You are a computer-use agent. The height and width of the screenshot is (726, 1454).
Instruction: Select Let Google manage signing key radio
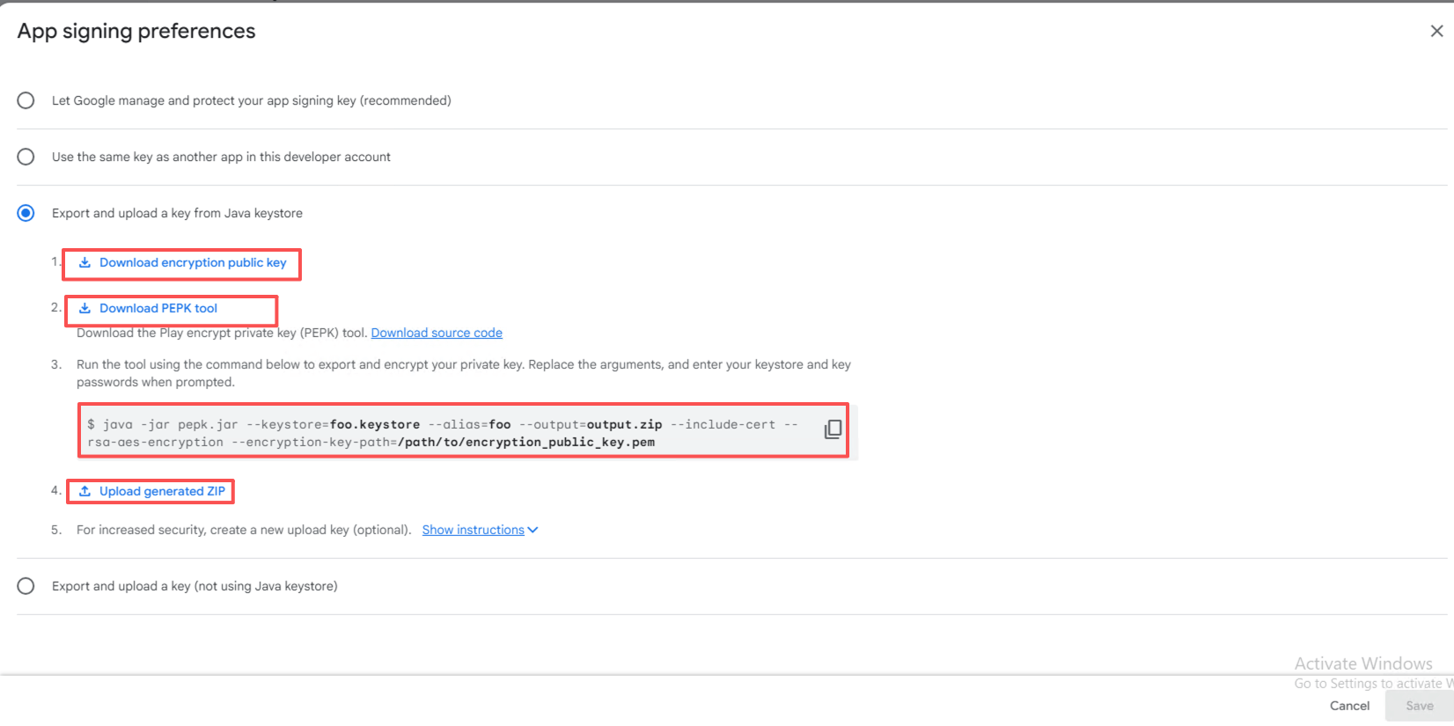[x=26, y=100]
